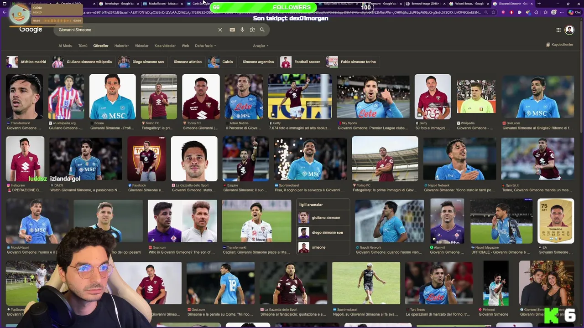
Task: Open DAZN Watch Giovanni Simeone image
Action: [86, 159]
